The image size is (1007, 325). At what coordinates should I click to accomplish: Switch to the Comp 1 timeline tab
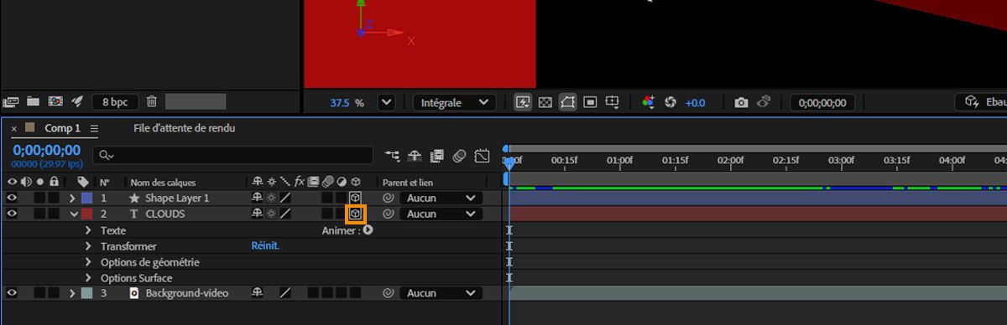click(62, 128)
